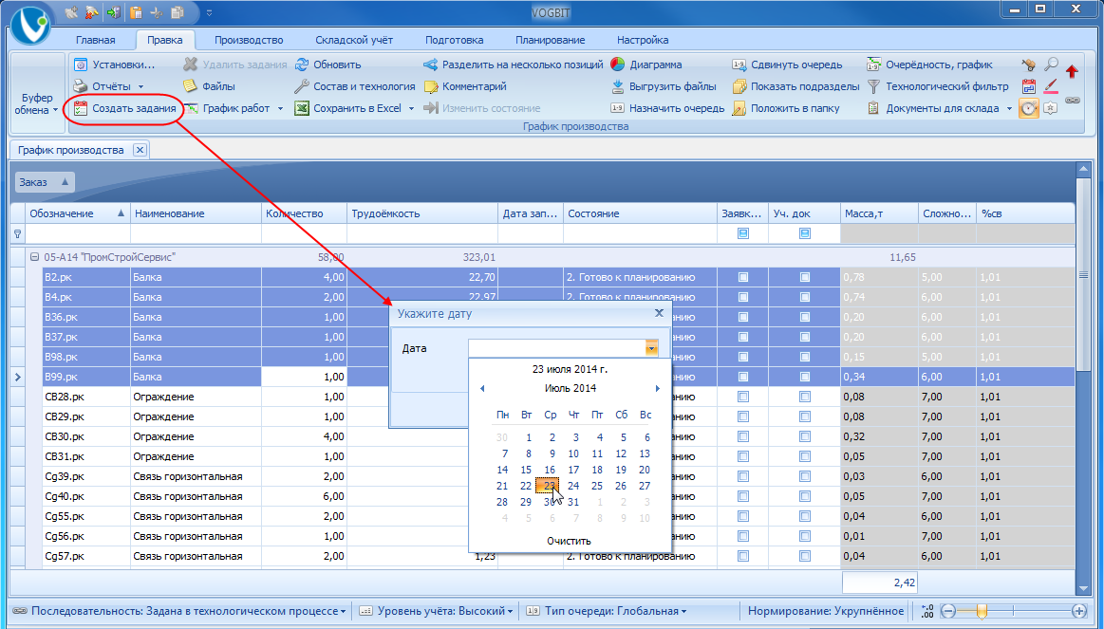
Task: Click Назначить очередь
Action: tap(667, 108)
